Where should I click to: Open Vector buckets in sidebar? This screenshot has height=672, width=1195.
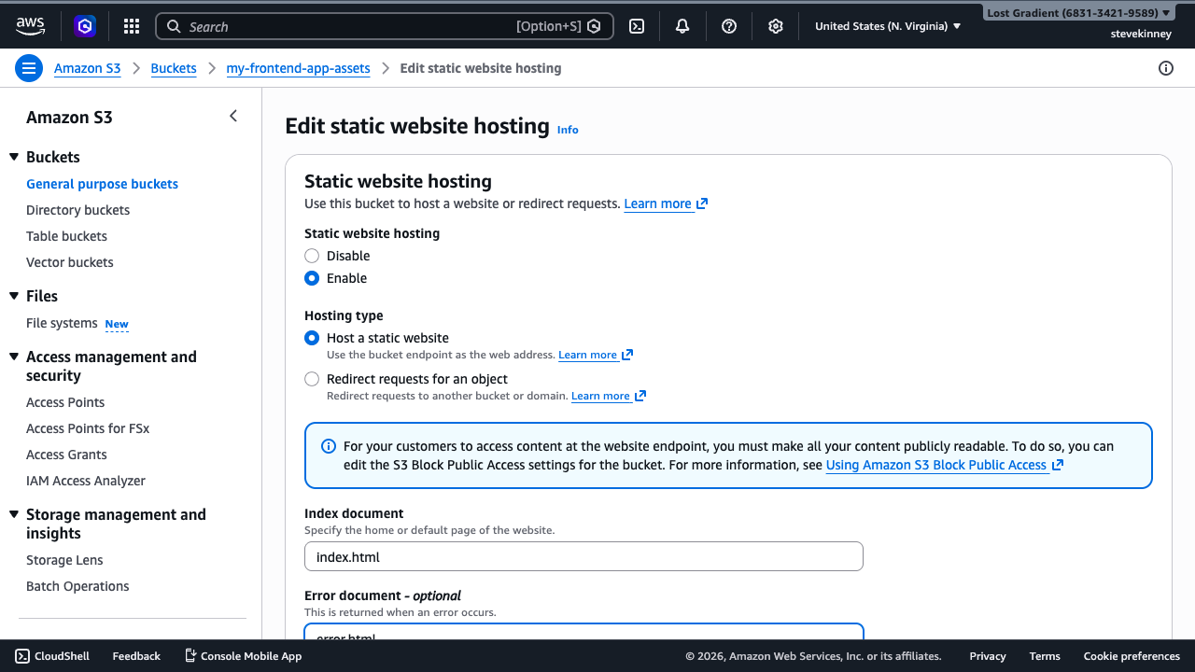tap(69, 262)
